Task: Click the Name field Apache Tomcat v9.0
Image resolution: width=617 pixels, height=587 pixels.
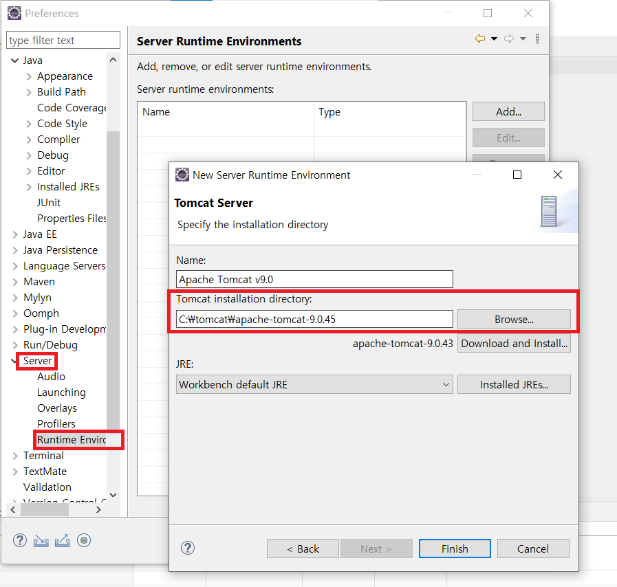Action: click(x=314, y=279)
